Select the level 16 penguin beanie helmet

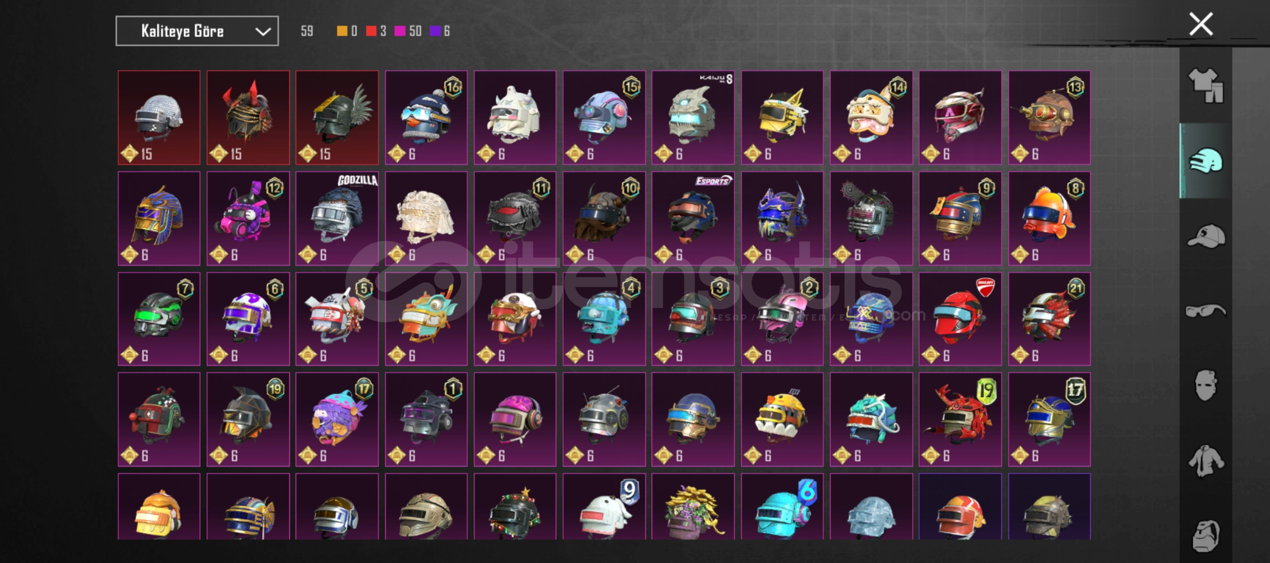coord(426,118)
